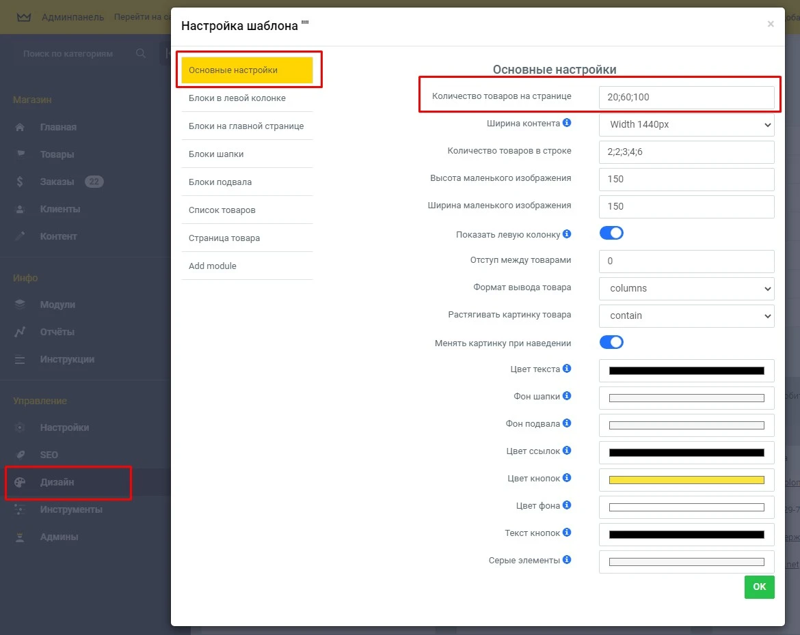The height and width of the screenshot is (635, 800).
Task: Expand the Формат вывода товара dropdown
Action: [x=686, y=288]
